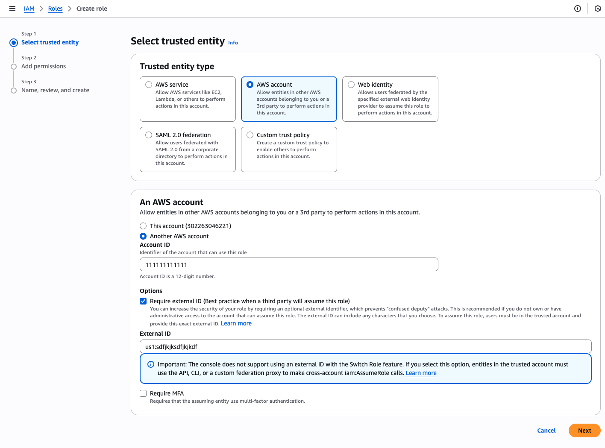Screen dimensions: 605x448
Task: Open the hamburger navigation menu
Action: point(12,9)
